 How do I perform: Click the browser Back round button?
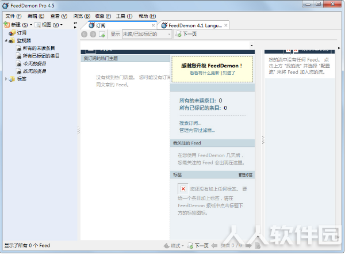(85, 35)
